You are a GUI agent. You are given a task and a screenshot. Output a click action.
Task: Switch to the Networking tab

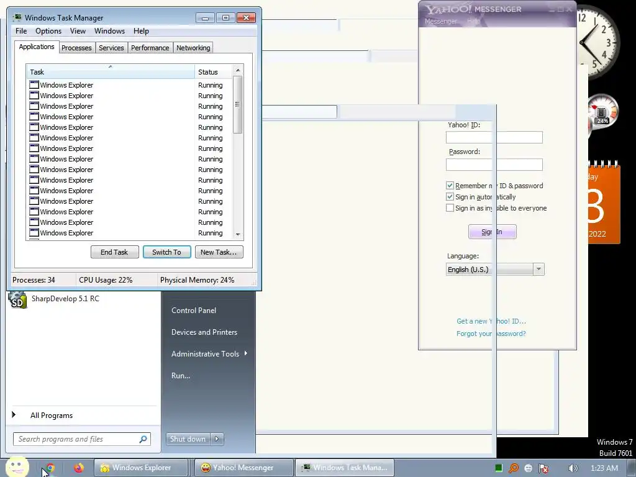click(193, 48)
